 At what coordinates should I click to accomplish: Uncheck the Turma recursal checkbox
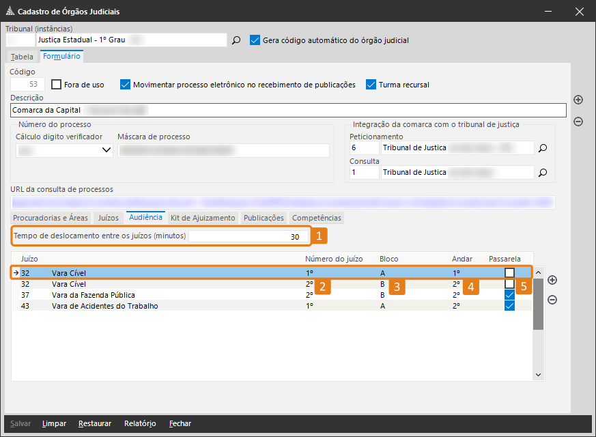371,85
